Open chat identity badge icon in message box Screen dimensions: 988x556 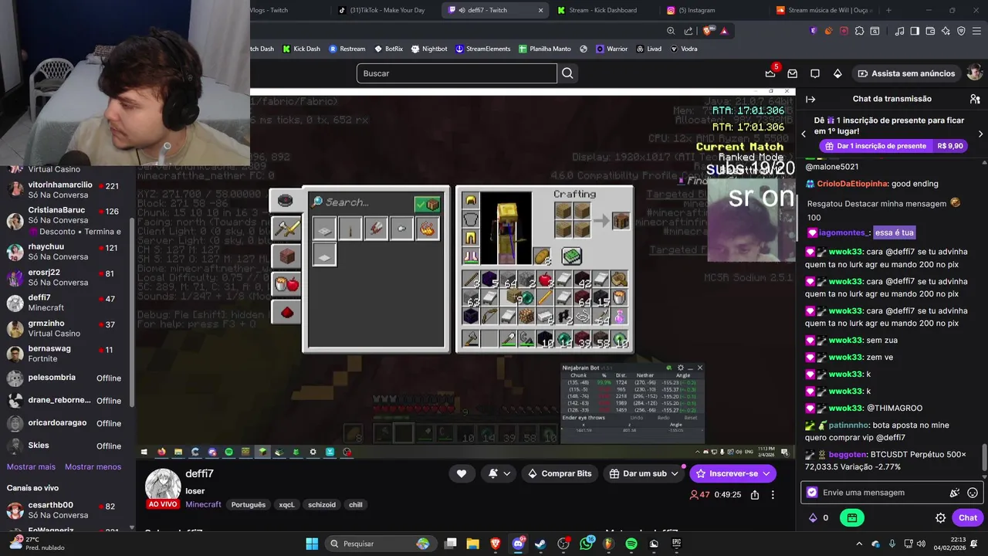point(812,493)
